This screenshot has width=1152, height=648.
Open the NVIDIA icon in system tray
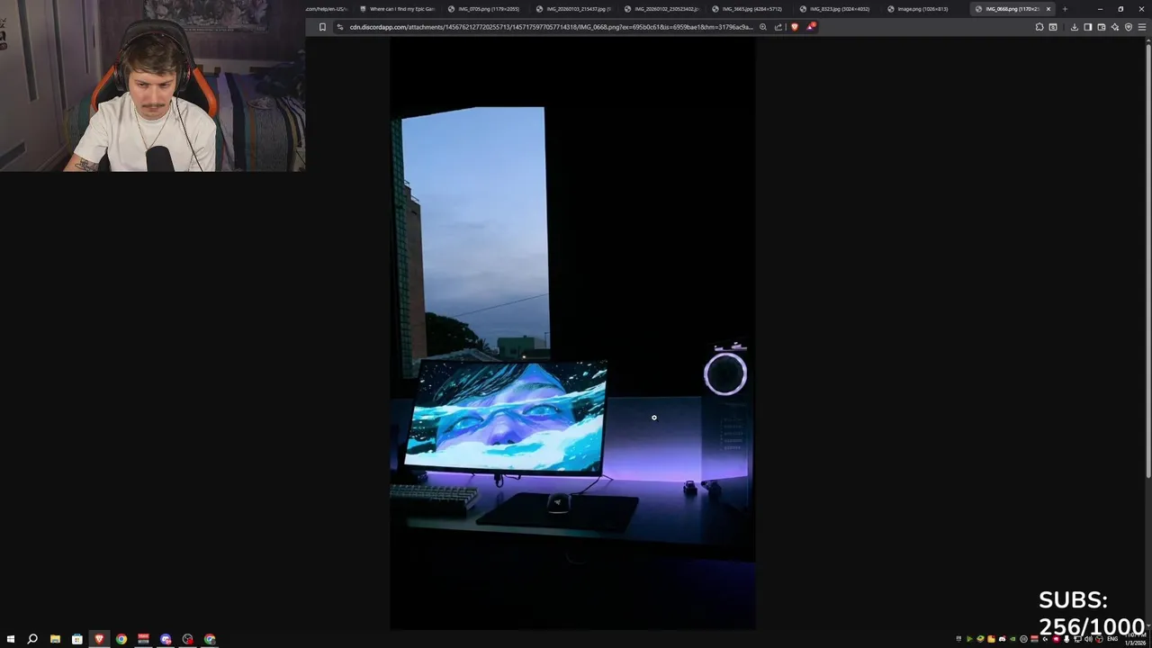click(1012, 639)
